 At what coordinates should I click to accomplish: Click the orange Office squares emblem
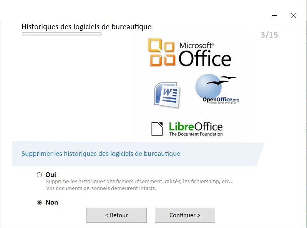[x=161, y=53]
